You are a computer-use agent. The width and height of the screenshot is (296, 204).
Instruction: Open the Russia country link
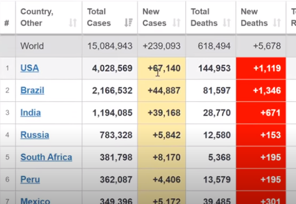tap(35, 135)
